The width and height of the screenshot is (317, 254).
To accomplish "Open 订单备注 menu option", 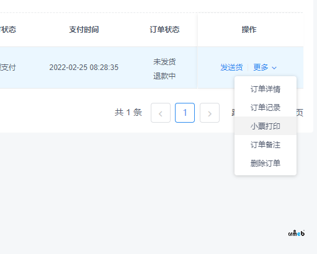I will [266, 144].
